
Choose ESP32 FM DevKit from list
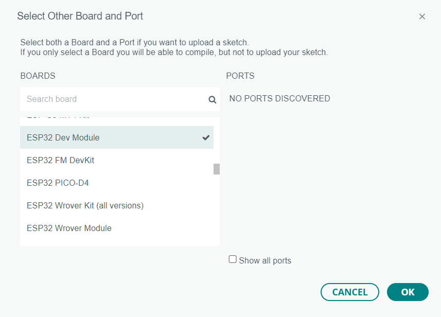pyautogui.click(x=61, y=160)
